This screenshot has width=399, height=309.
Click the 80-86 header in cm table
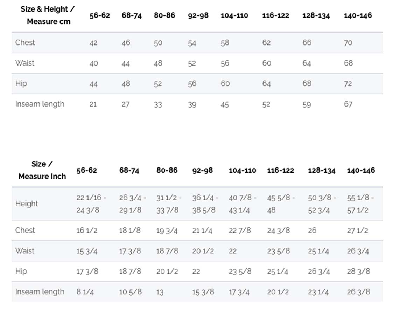[164, 15]
